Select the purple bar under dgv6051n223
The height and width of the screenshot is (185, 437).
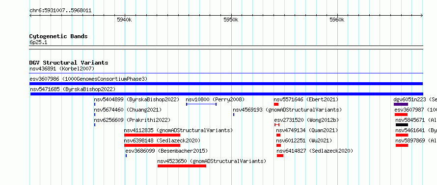[401, 104]
